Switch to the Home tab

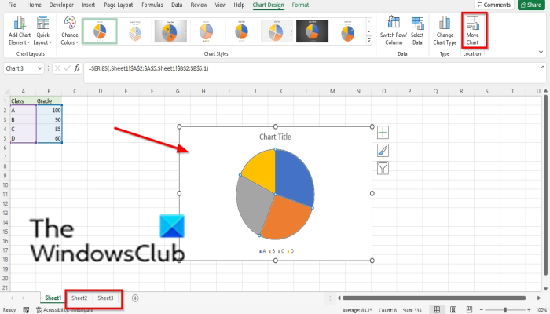(x=34, y=5)
